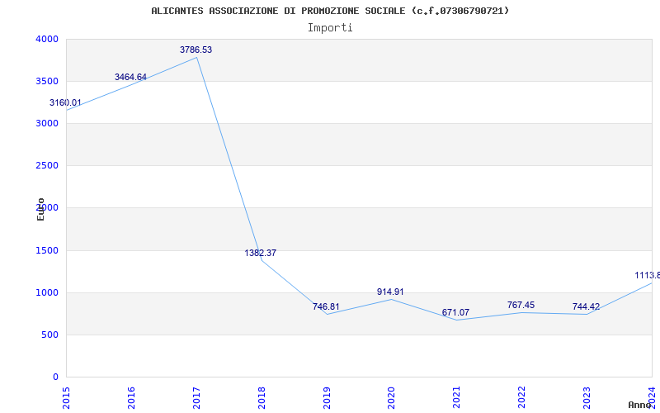Click the 2015 year axis label
The height and width of the screenshot is (413, 660).
pyautogui.click(x=66, y=398)
